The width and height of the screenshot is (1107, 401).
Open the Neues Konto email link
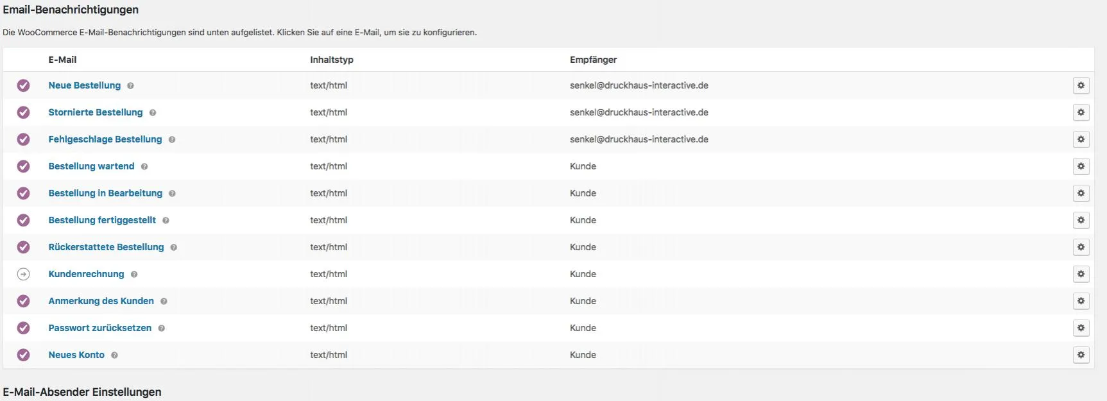76,355
